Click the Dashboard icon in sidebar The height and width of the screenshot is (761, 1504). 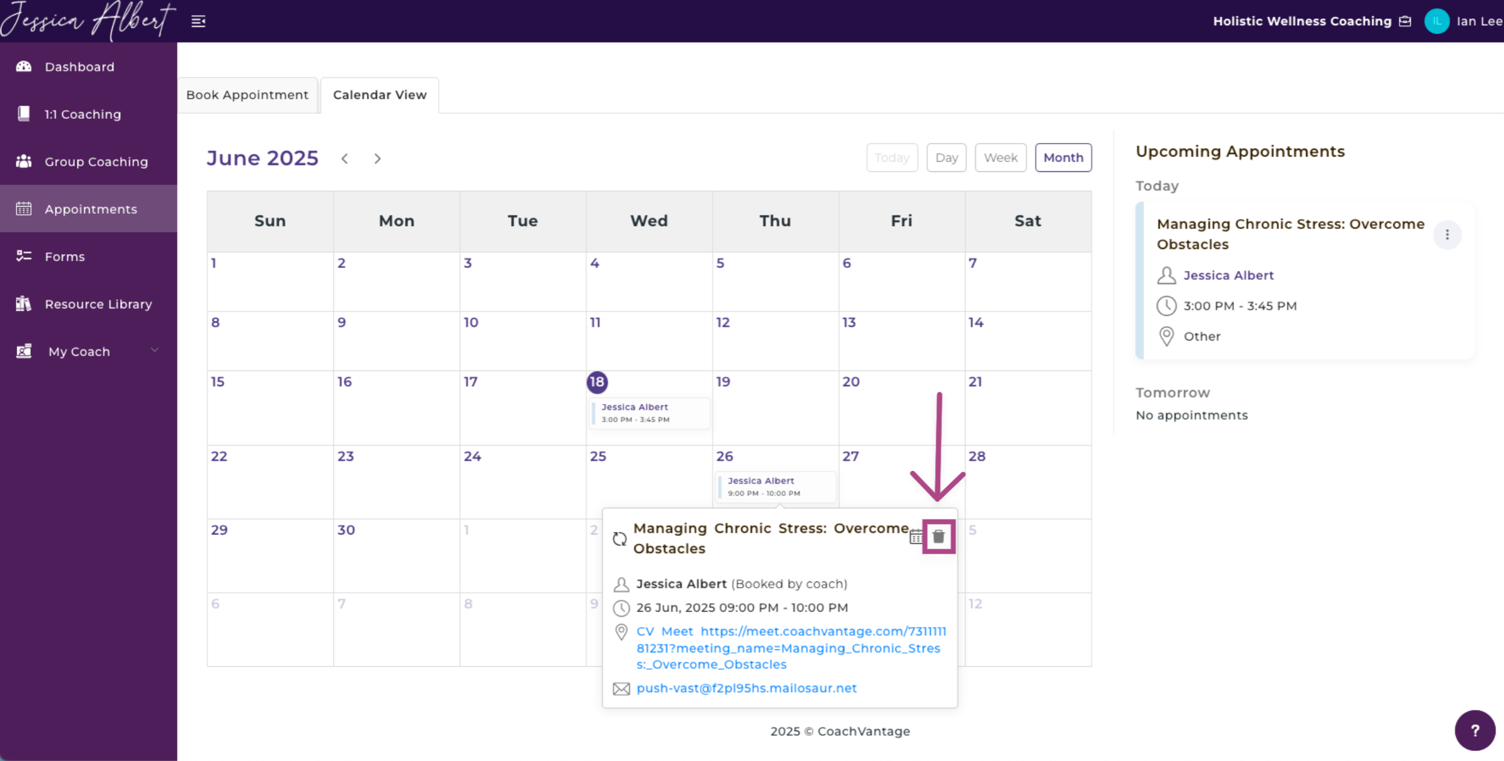[x=24, y=66]
